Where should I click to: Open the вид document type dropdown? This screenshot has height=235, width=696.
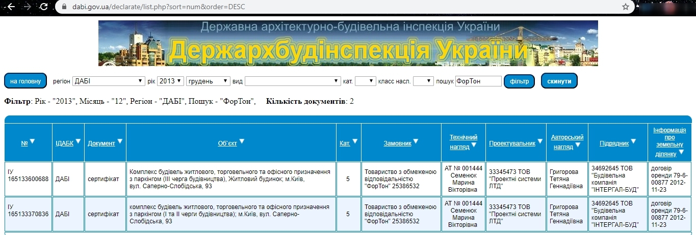click(x=293, y=81)
